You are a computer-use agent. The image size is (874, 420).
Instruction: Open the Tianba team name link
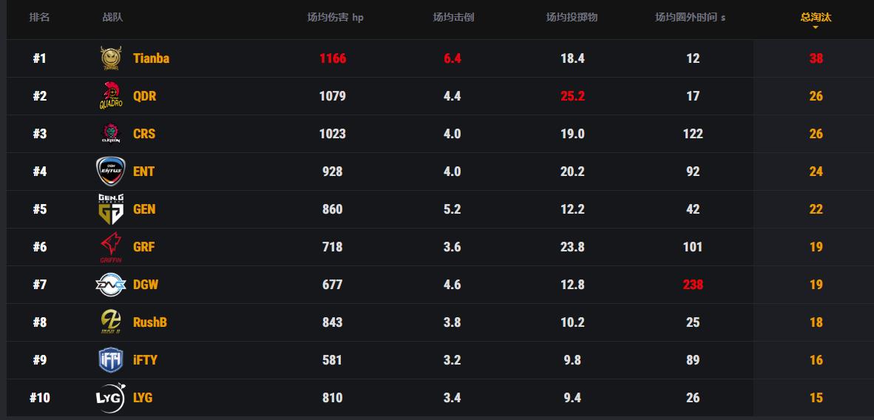151,58
